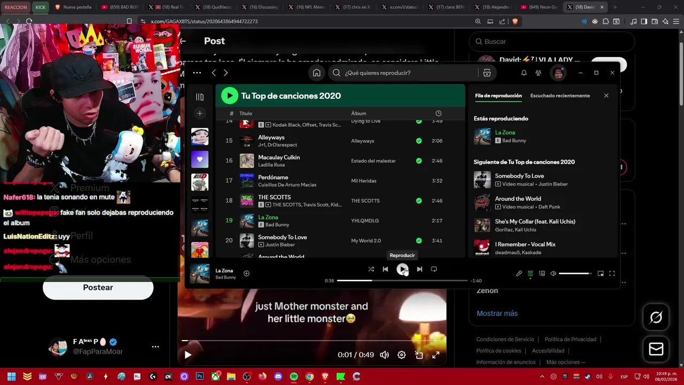Switch to Fila de reproducción tab
This screenshot has width=684, height=385.
click(498, 96)
